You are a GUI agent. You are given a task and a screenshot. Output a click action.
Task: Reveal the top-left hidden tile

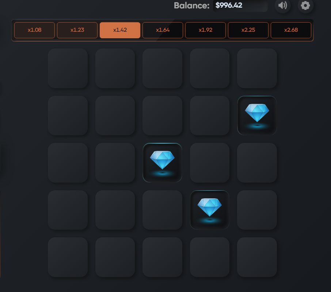click(68, 68)
